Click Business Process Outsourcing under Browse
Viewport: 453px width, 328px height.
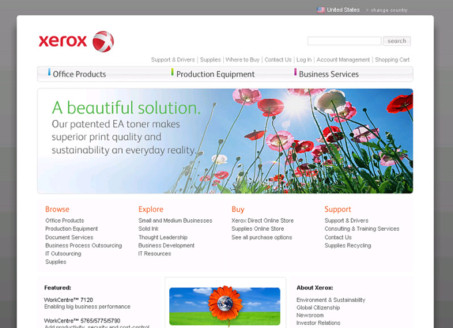pyautogui.click(x=83, y=245)
